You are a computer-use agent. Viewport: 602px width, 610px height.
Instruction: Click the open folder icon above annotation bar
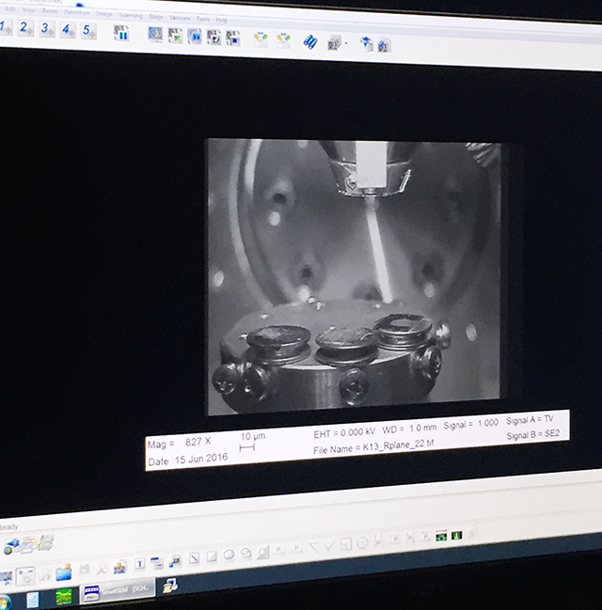29,544
